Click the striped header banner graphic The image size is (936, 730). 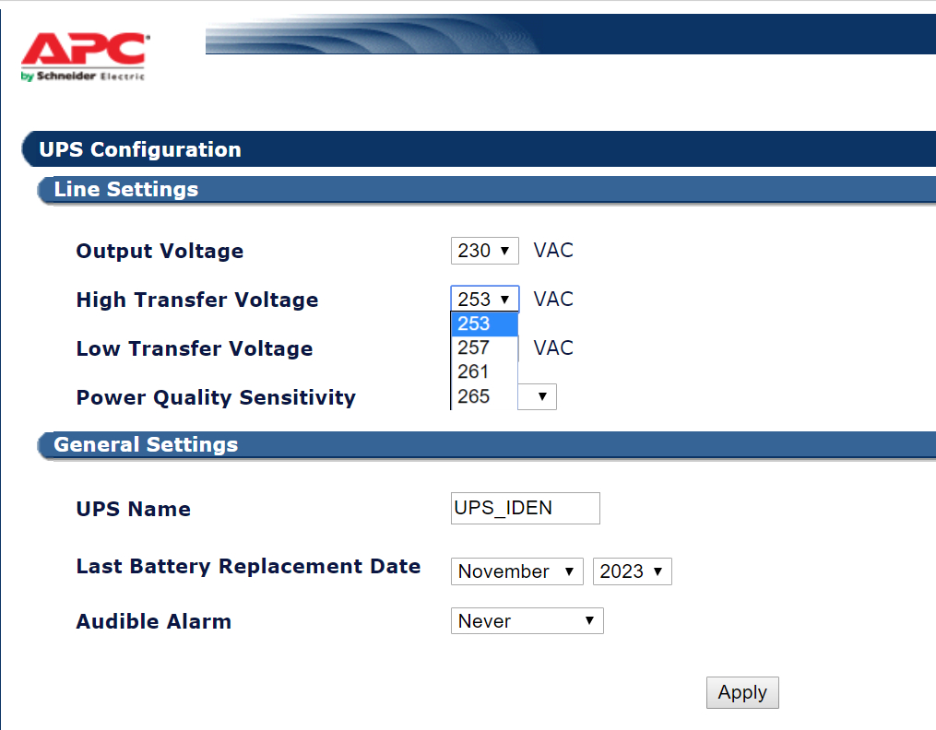(369, 35)
